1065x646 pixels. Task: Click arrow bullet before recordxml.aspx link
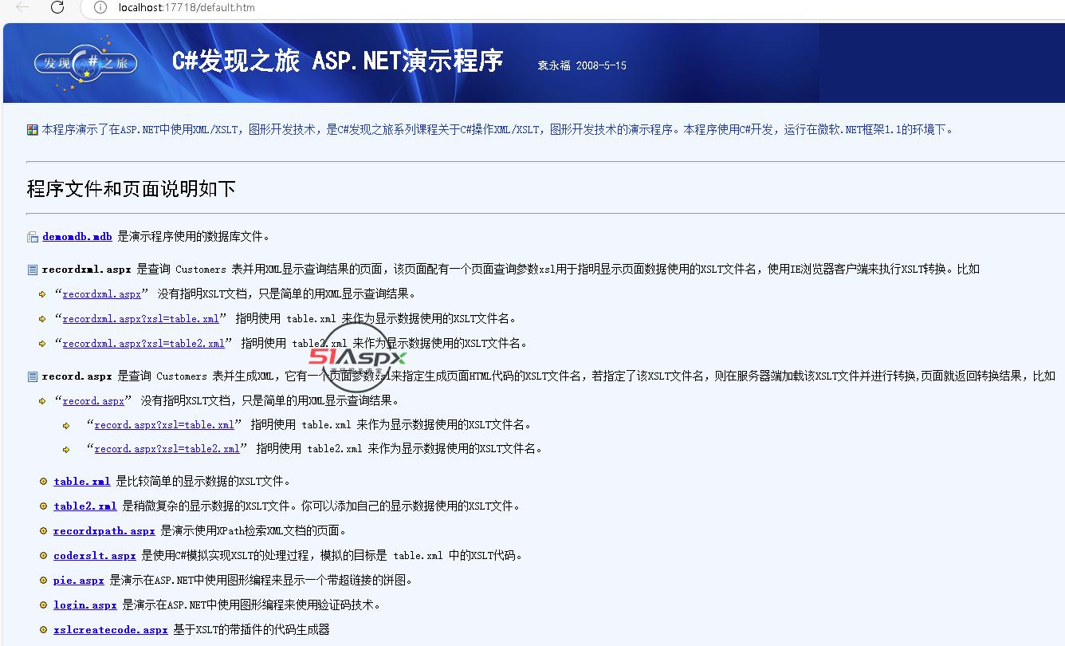(43, 294)
